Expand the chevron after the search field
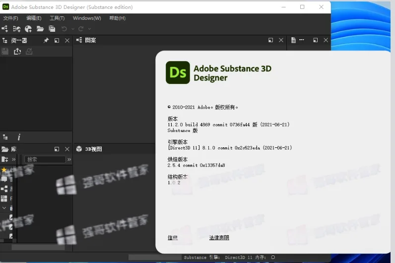This screenshot has height=263, width=395. click(69, 159)
